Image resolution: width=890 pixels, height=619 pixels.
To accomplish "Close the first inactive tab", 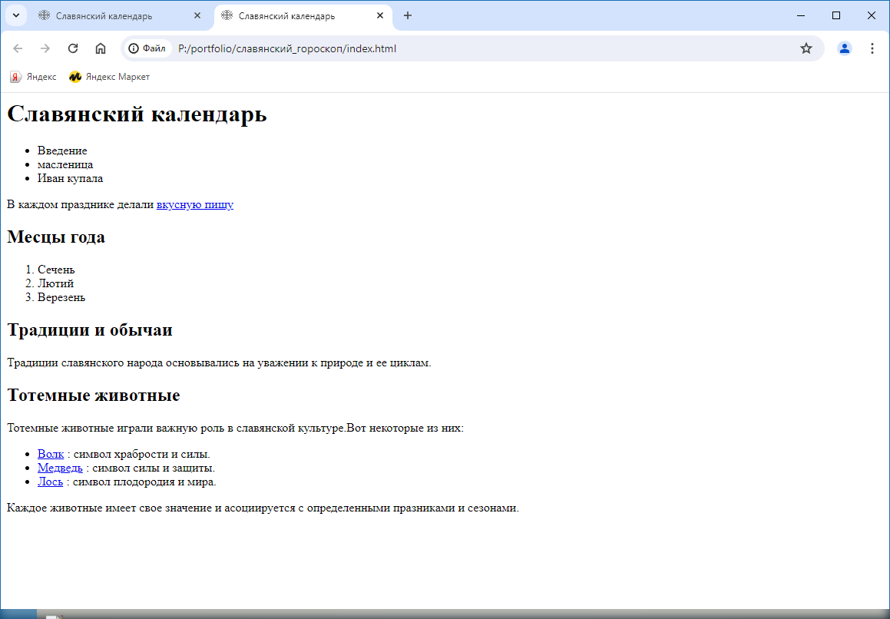I will [x=197, y=16].
